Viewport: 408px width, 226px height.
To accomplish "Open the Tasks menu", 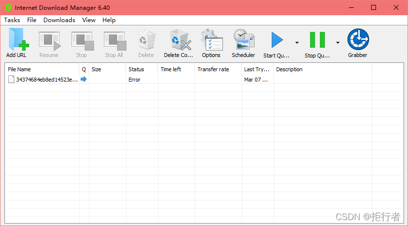I will click(x=12, y=20).
